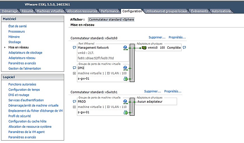Select s-gw-01 under PROD
Image resolution: width=244 pixels, height=143 pixels.
pyautogui.click(x=84, y=112)
